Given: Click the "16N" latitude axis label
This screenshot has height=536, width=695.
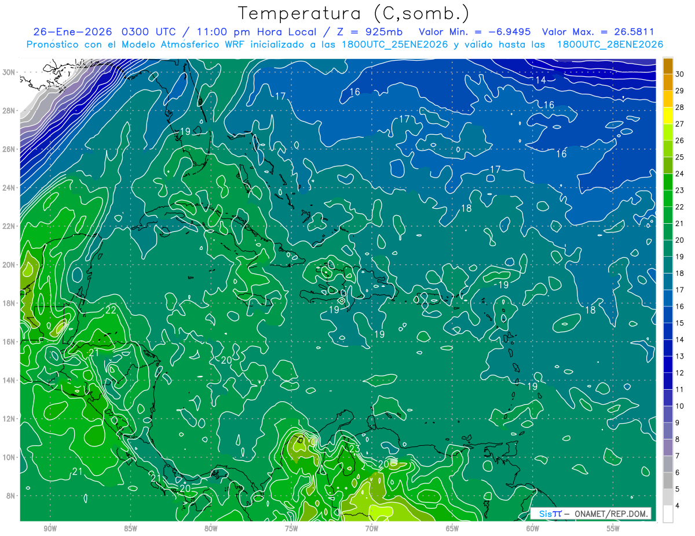Looking at the screenshot, I should (x=9, y=342).
